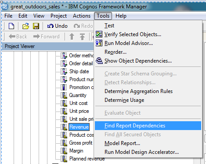
Task: Click the Product cost measure icon
Action: click(64, 135)
